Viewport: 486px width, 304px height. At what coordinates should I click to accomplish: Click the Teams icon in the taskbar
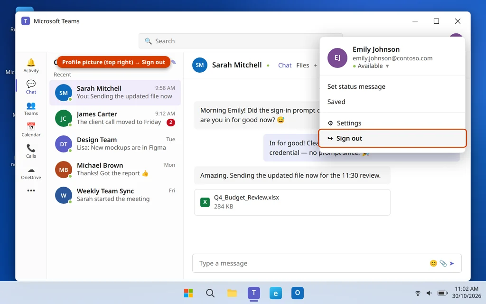click(x=254, y=293)
